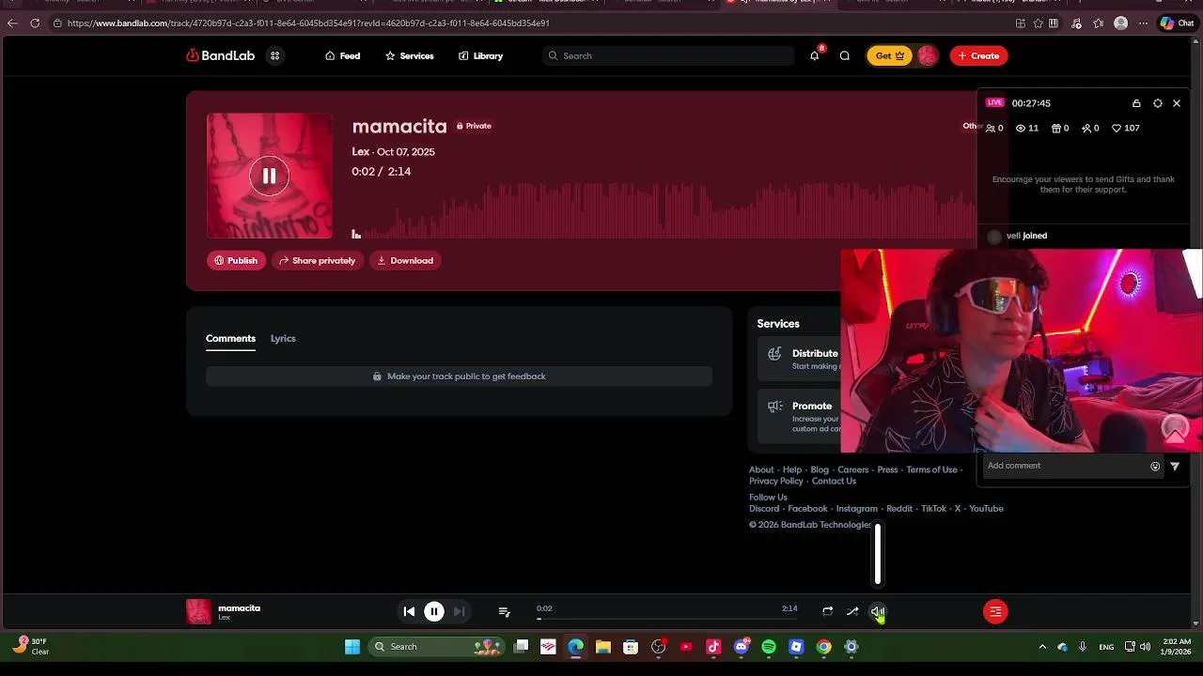Go to the Feed menu

pyautogui.click(x=343, y=55)
